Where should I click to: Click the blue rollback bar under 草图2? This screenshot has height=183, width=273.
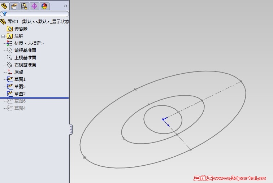pos(34,98)
